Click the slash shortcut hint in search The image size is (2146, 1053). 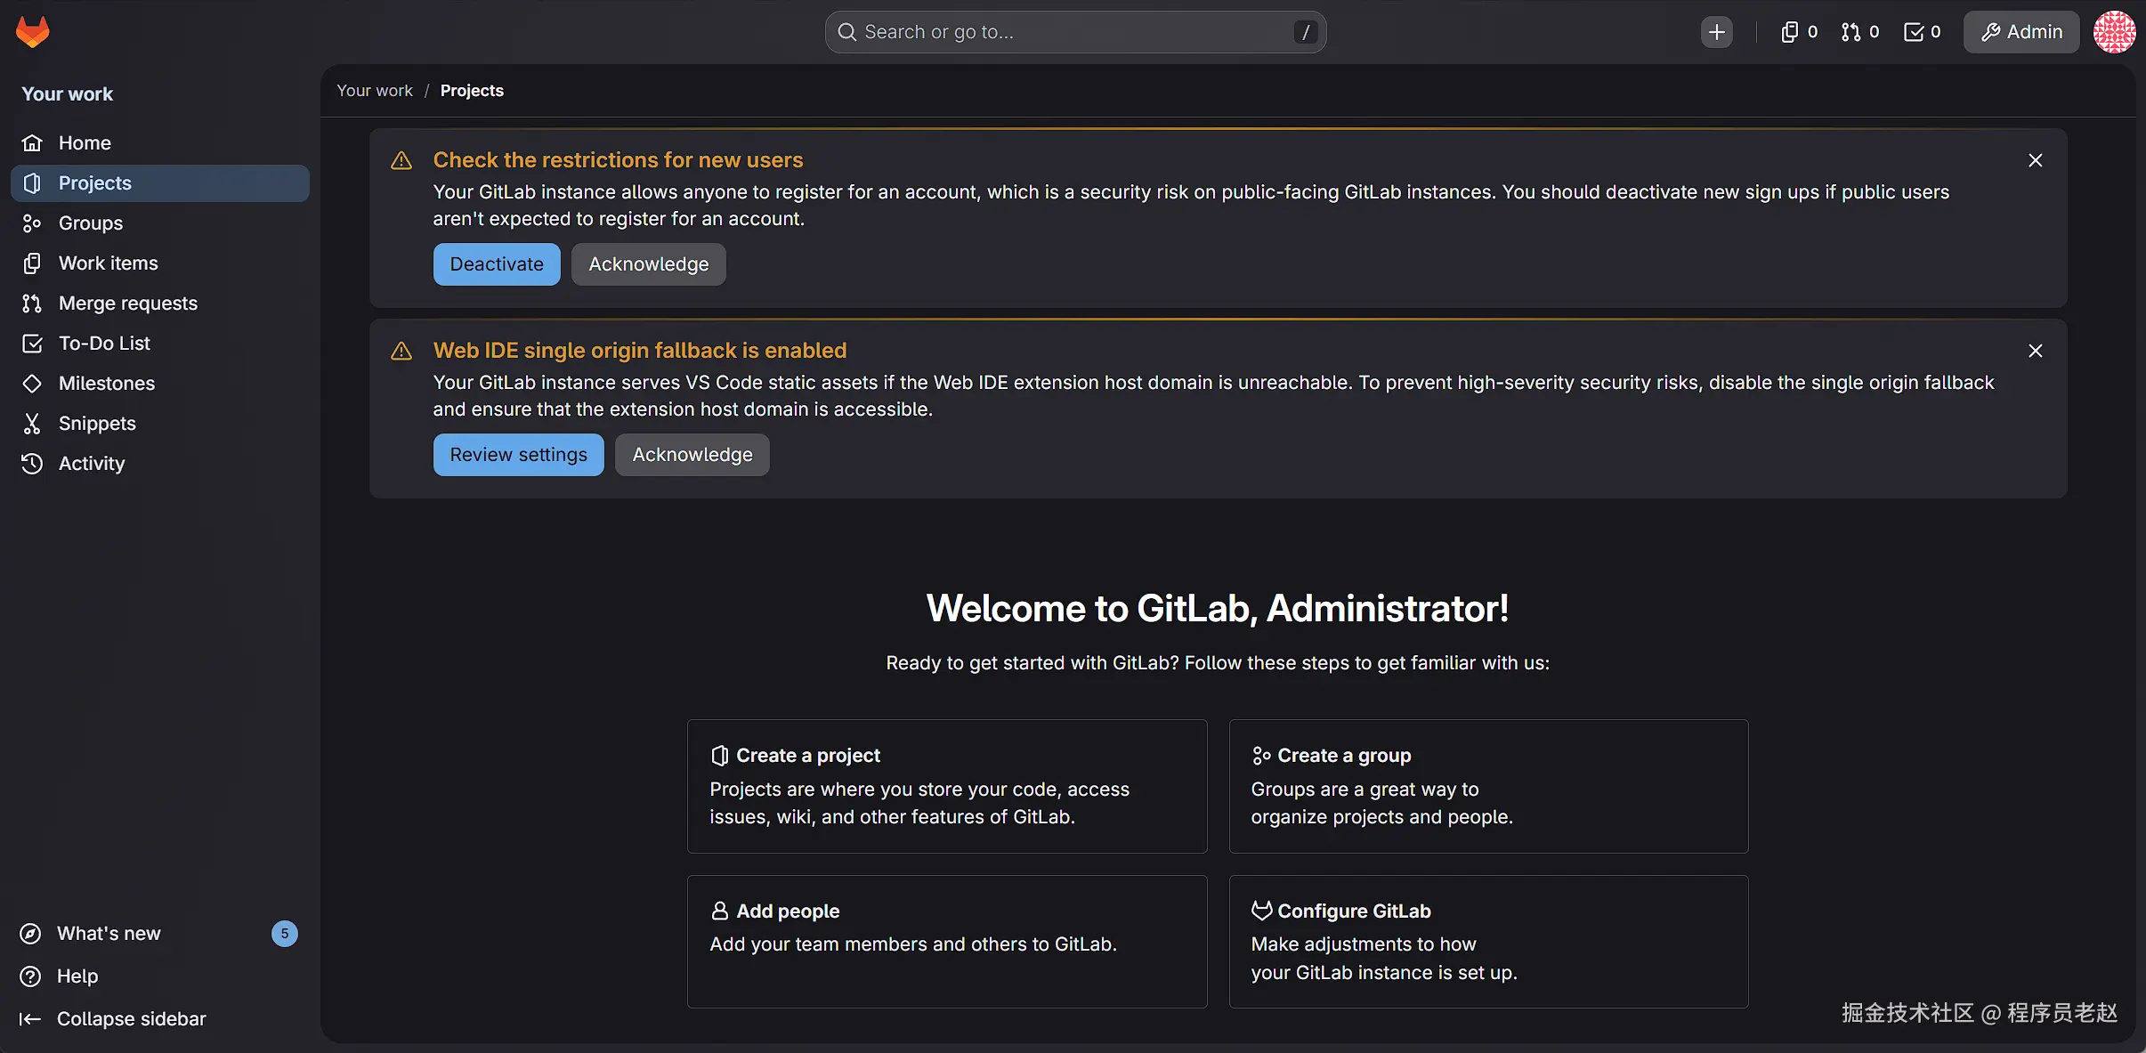point(1306,32)
